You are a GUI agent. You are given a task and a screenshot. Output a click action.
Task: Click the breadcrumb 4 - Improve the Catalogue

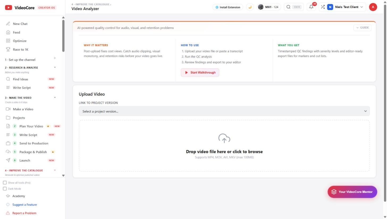(90, 5)
